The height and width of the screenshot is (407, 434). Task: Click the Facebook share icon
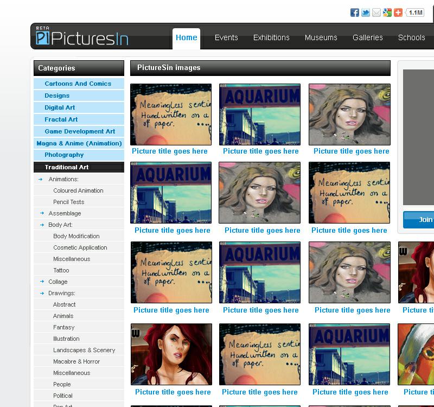[x=355, y=12]
